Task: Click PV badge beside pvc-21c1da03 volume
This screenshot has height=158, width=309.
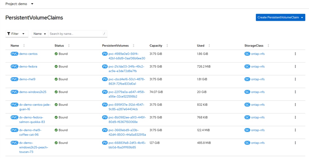Action: coord(105,67)
